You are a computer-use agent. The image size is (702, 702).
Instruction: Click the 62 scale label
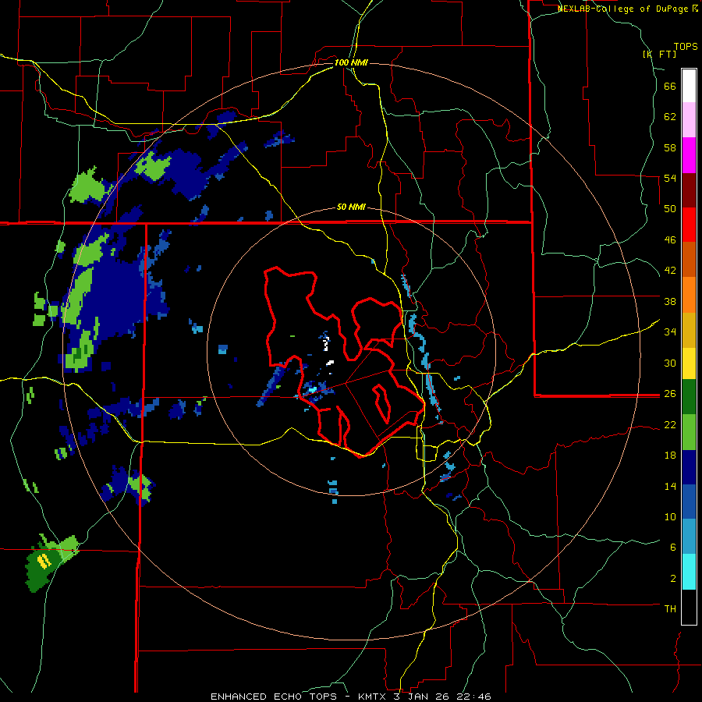pos(670,117)
